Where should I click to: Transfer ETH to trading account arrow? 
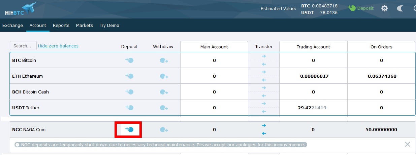[264, 72]
